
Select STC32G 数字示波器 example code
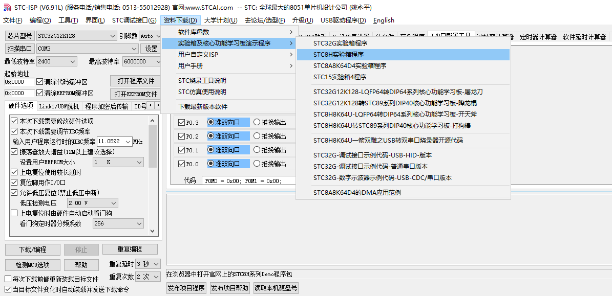[x=403, y=177]
